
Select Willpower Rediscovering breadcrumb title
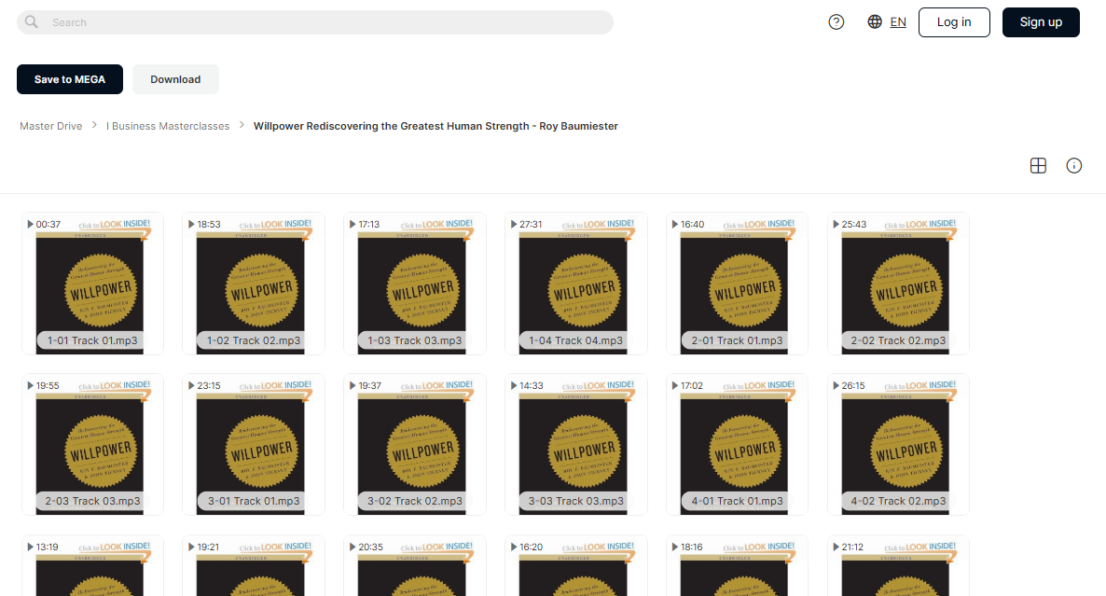pos(435,126)
